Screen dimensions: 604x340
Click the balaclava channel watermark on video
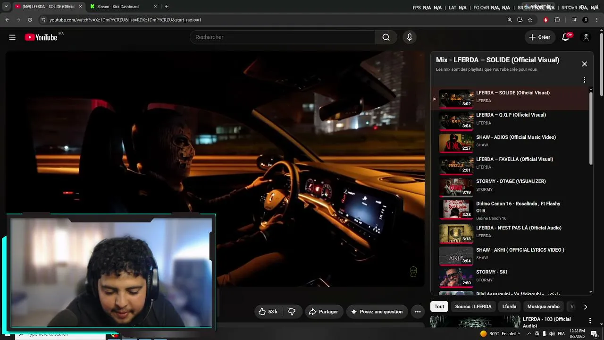(413, 272)
